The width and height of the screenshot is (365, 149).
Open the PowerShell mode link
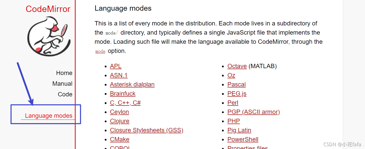tap(243, 139)
